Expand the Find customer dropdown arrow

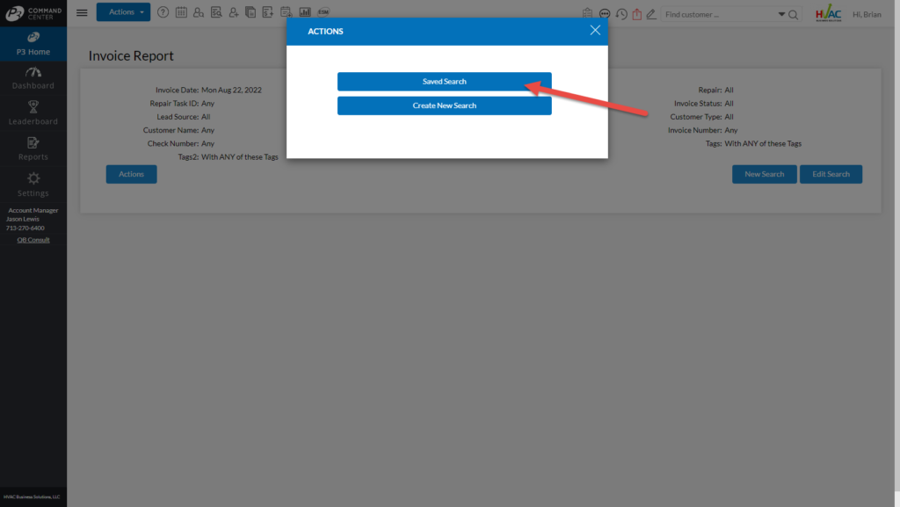coord(781,14)
